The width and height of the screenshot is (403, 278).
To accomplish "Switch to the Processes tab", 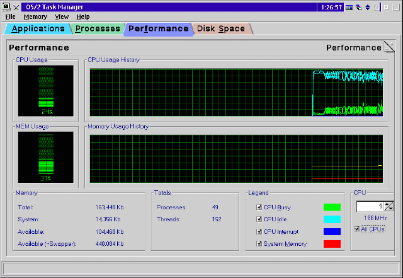I will (x=98, y=28).
